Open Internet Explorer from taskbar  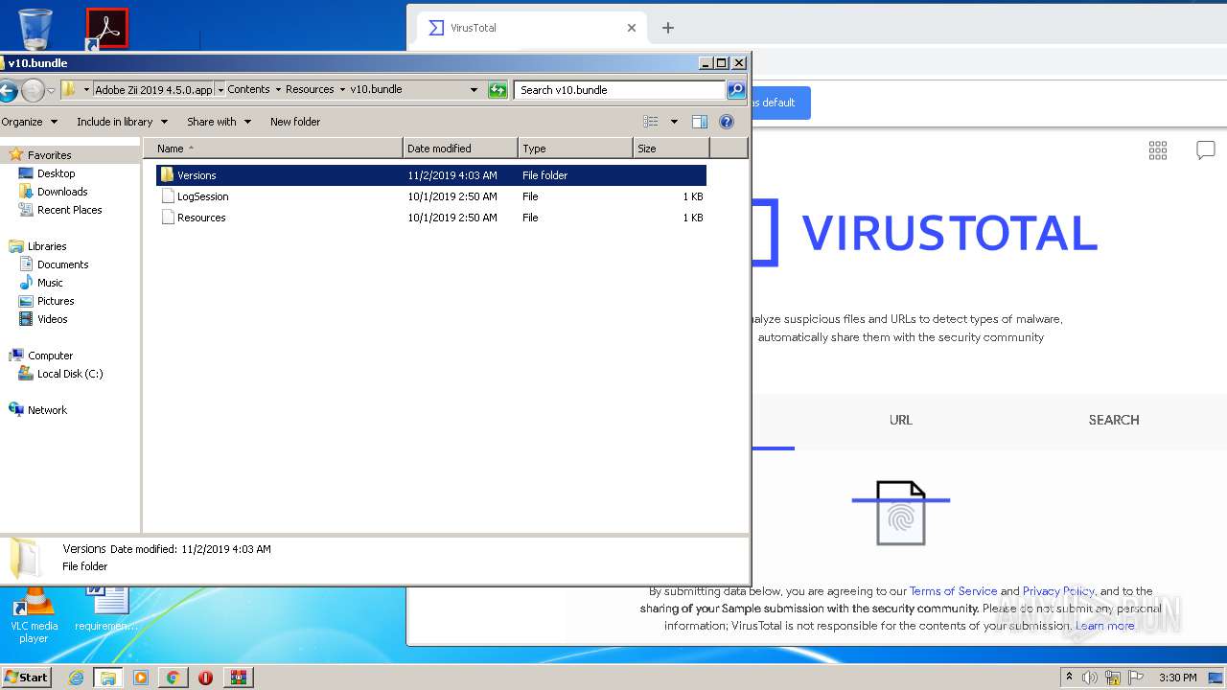pos(76,678)
